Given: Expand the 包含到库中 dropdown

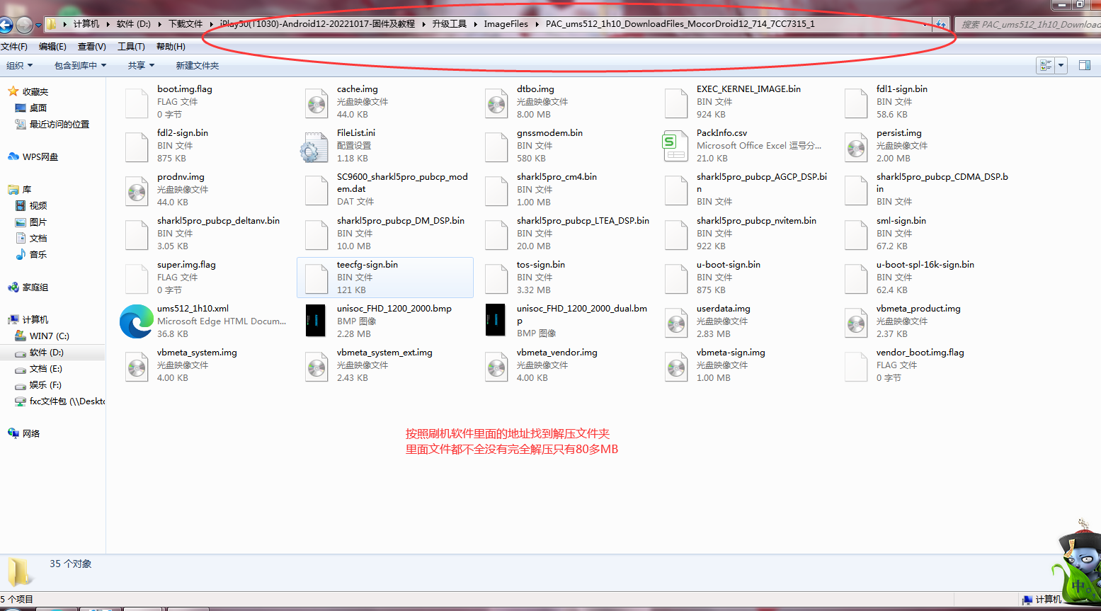Looking at the screenshot, I should [80, 65].
